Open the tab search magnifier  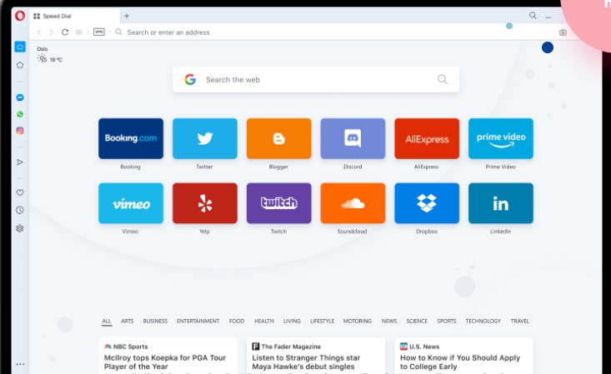click(533, 16)
